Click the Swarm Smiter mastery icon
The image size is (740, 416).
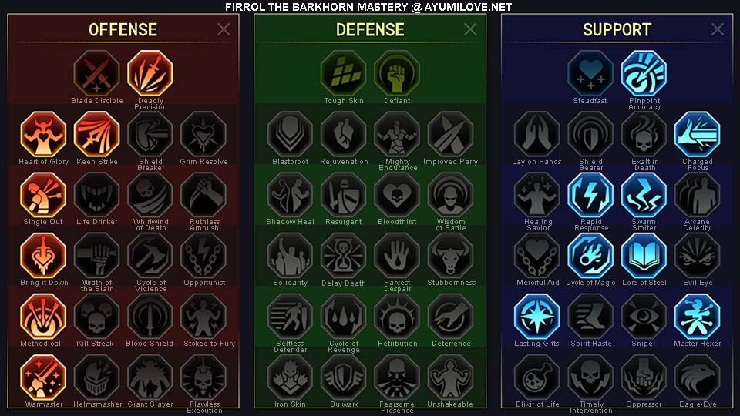pos(644,195)
